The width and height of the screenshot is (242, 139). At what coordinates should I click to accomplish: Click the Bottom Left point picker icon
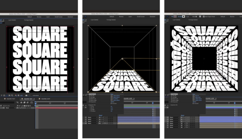[x=111, y=99]
